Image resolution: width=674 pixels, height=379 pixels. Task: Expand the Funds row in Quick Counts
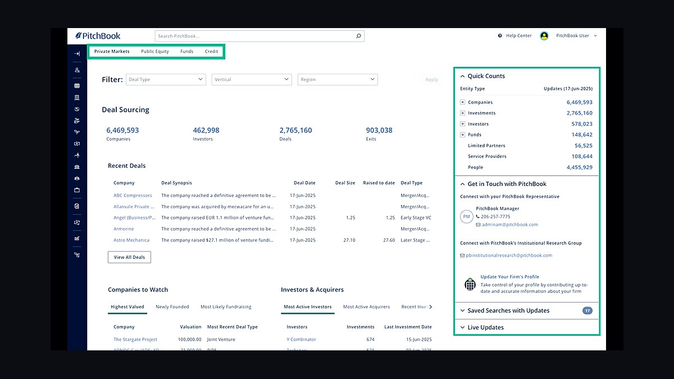click(x=463, y=135)
